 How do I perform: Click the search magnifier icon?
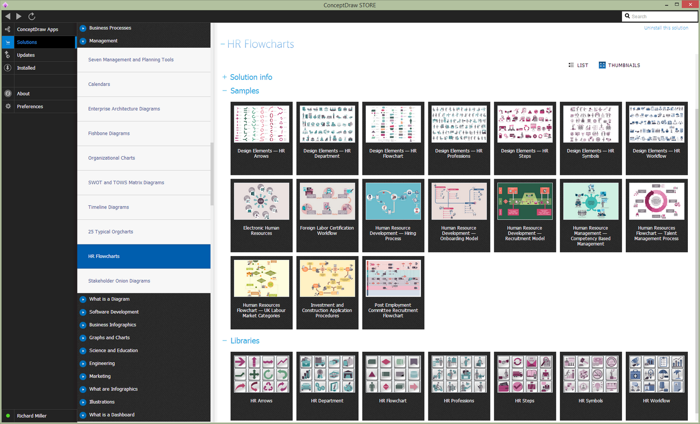pyautogui.click(x=627, y=16)
